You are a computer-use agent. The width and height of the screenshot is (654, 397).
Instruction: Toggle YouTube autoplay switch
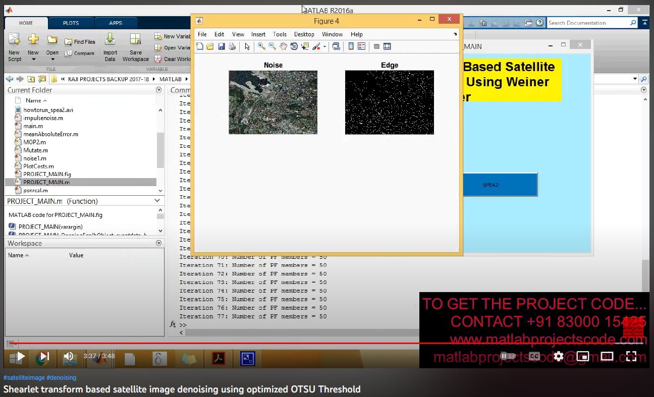point(508,356)
